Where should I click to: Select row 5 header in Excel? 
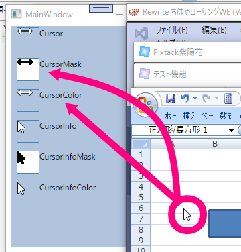click(x=141, y=198)
